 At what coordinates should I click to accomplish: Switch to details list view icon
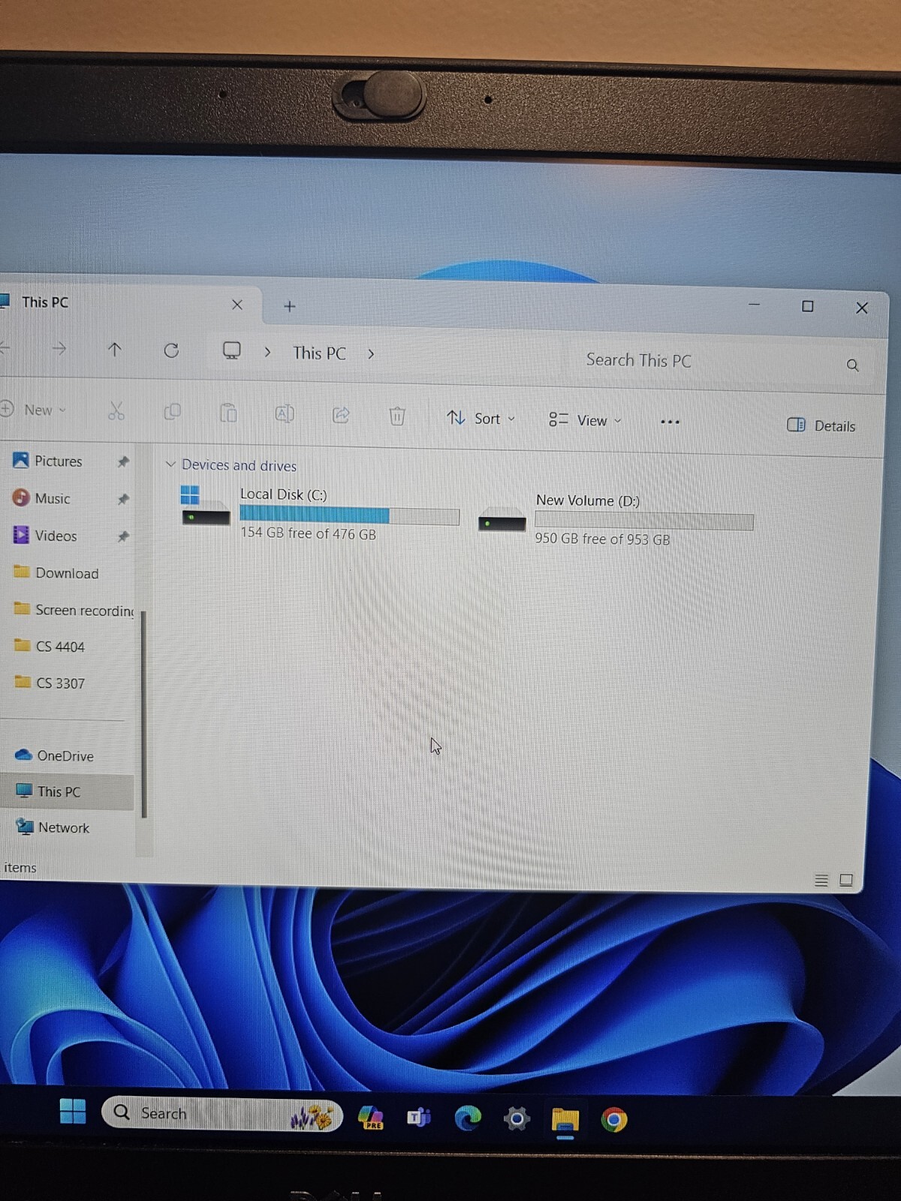pos(821,880)
